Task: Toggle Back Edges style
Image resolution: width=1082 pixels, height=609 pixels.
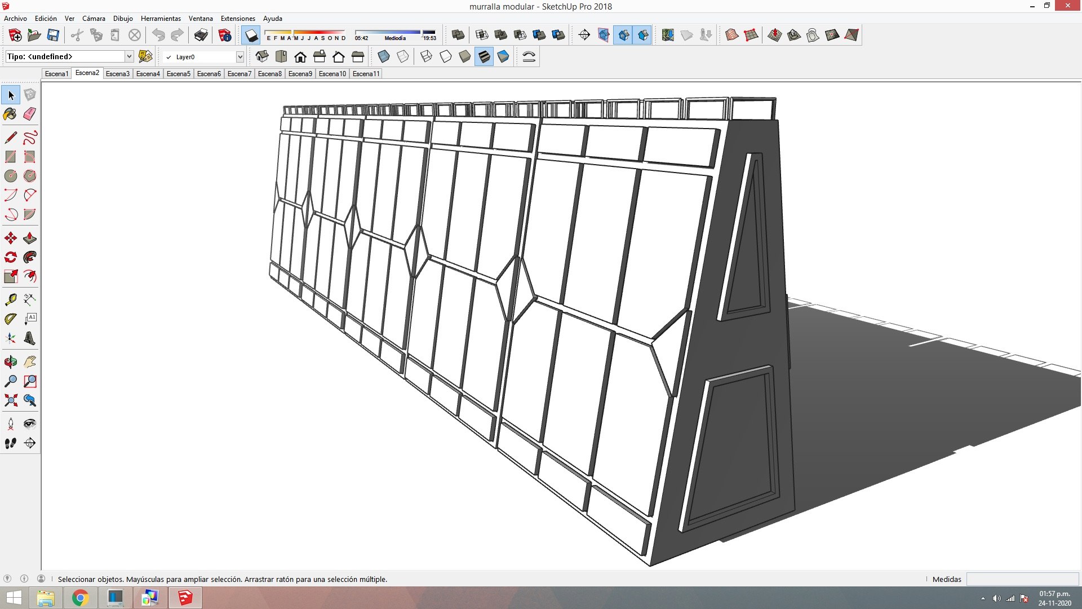Action: point(403,56)
